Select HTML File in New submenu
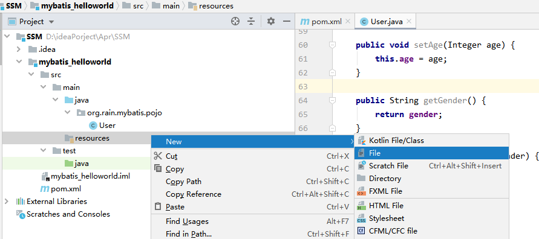539x239 pixels. click(x=432, y=206)
